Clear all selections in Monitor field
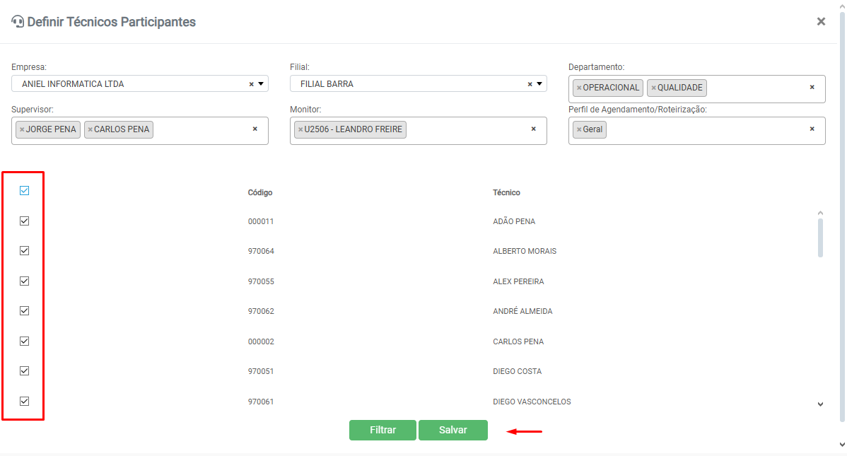The image size is (847, 456). coord(533,129)
